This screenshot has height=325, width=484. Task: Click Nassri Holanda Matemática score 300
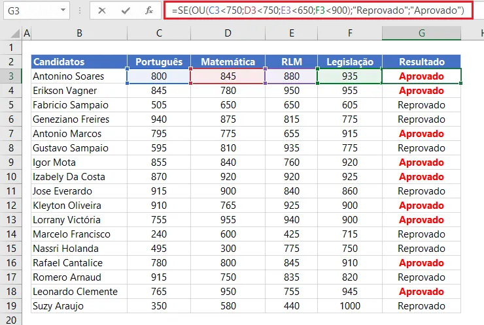(228, 248)
